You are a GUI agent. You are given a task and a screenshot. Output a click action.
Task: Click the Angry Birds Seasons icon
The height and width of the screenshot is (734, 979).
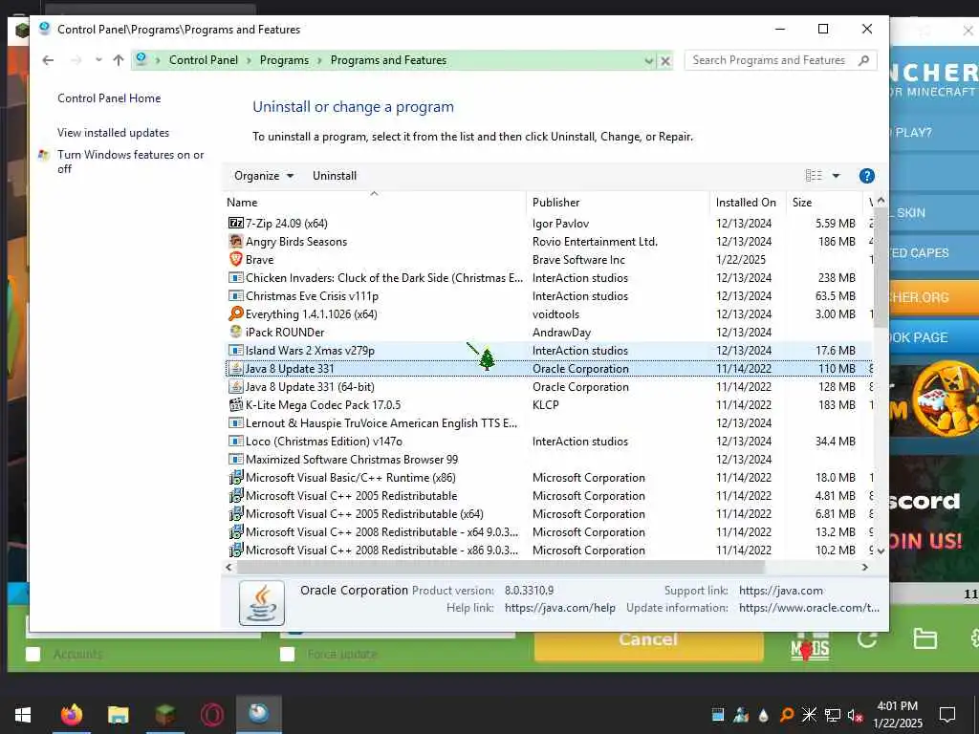coord(235,242)
